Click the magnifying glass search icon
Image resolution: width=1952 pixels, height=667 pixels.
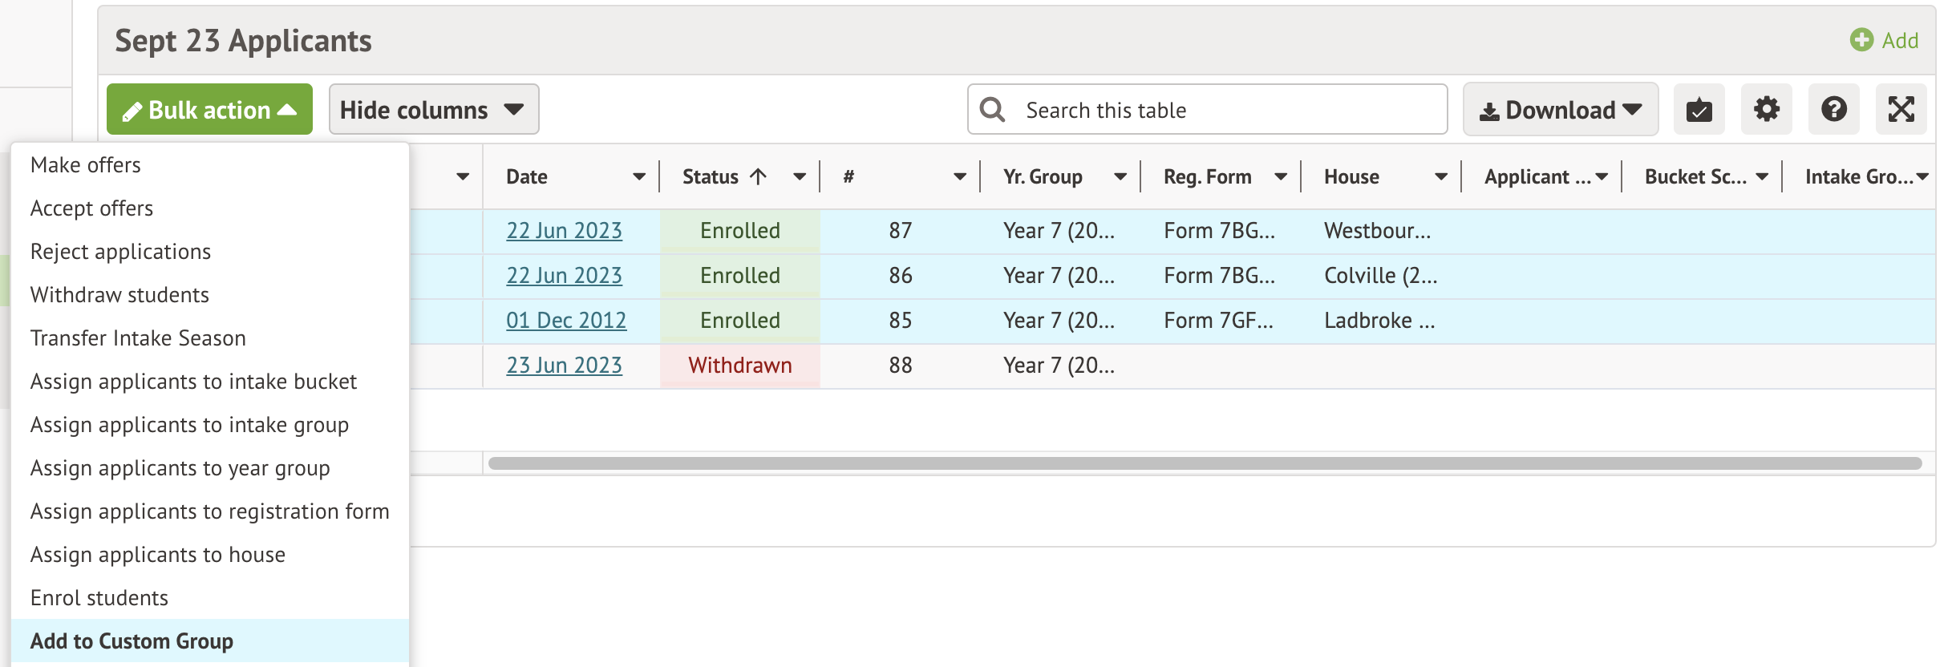[993, 110]
